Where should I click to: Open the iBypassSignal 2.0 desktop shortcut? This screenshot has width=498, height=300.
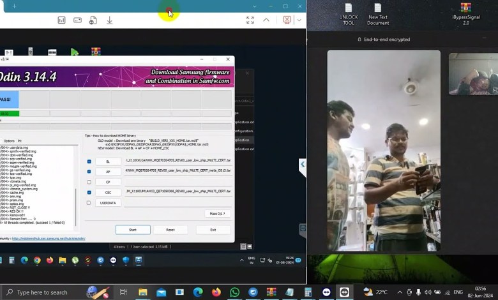465,13
